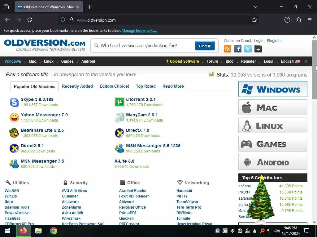Open the Firefox hamburger application menu
Image resolution: width=317 pixels, height=237 pixels.
(x=310, y=20)
